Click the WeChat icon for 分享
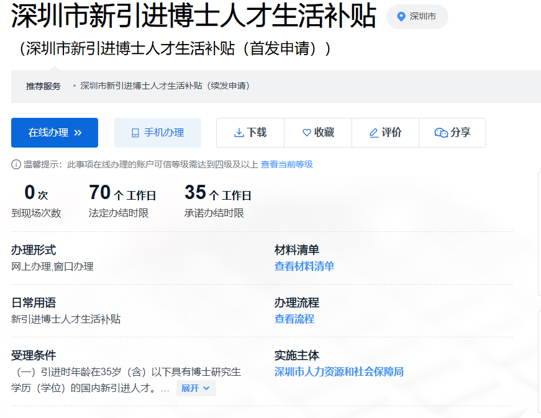The image size is (541, 418). point(441,133)
